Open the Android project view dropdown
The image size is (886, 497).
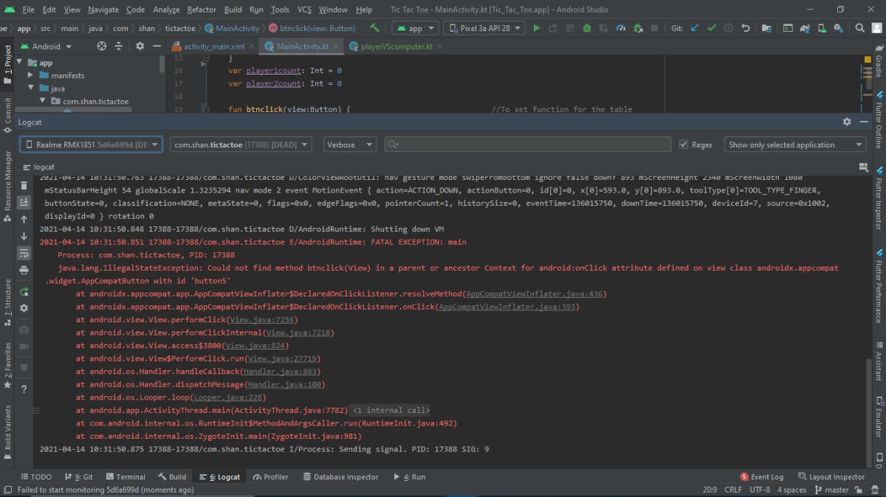(x=46, y=46)
